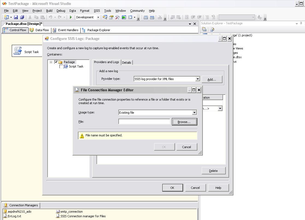Check the Script Task container checkbox
305x220 pixels.
pyautogui.click(x=61, y=66)
